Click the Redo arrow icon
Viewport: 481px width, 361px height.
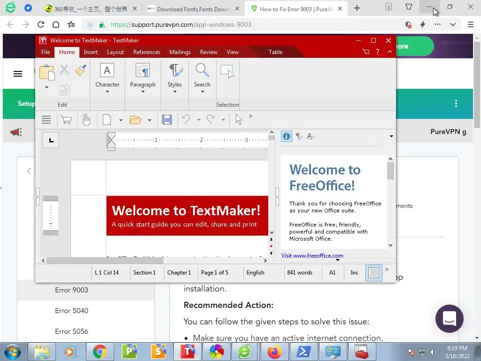coord(210,119)
